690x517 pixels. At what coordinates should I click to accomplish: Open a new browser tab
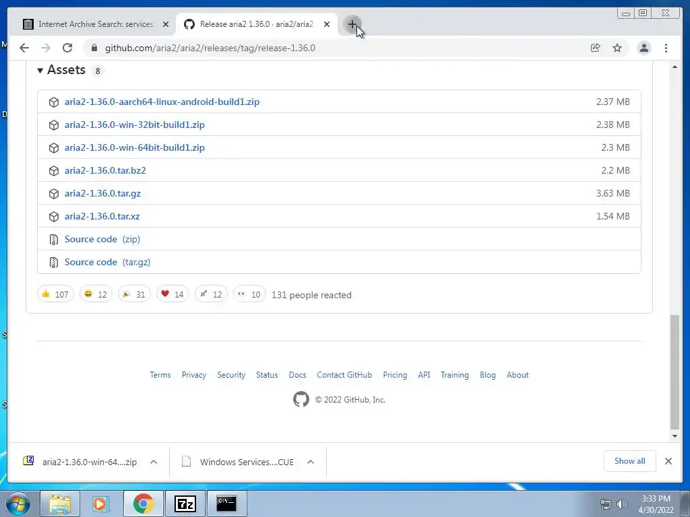point(352,24)
